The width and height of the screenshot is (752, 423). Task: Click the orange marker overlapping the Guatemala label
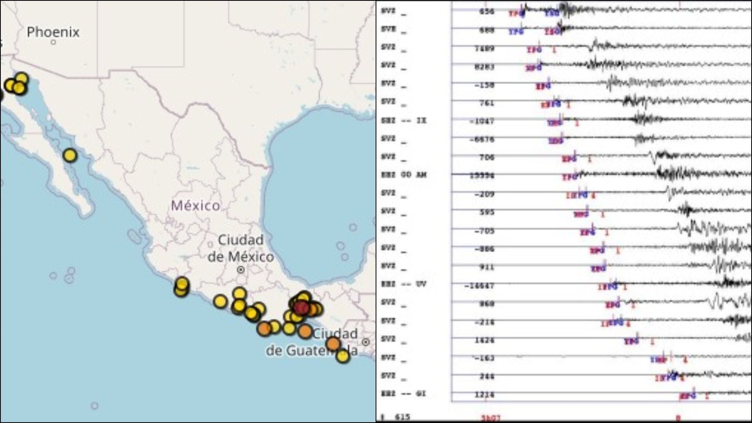point(333,344)
